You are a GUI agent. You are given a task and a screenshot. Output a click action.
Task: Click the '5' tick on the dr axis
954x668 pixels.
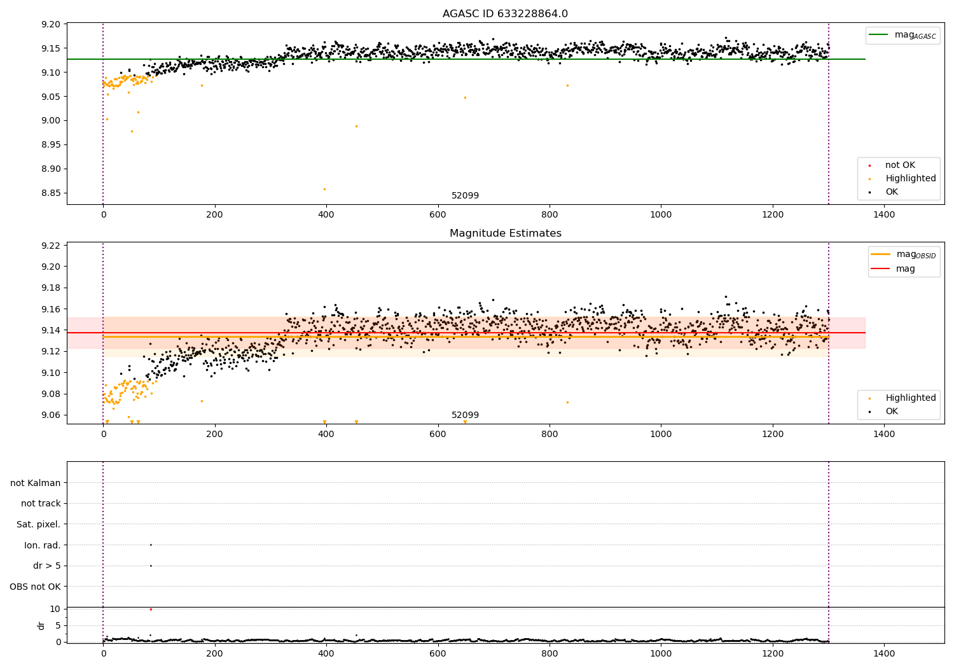(x=58, y=625)
